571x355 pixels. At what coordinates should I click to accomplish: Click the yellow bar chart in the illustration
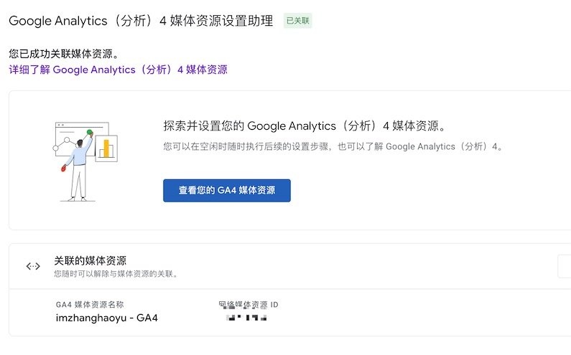click(x=107, y=148)
